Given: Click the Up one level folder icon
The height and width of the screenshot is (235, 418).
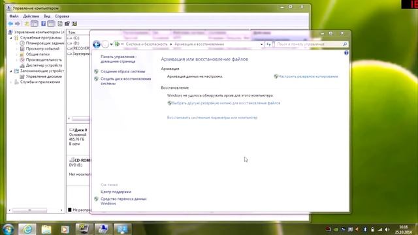Looking at the screenshot, I should [27, 23].
